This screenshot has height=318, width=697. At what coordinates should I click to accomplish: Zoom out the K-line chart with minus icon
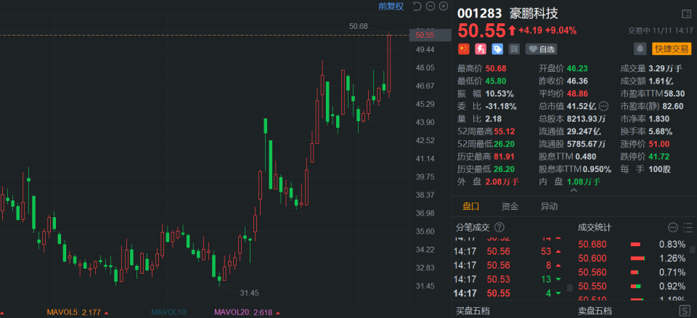pyautogui.click(x=430, y=7)
